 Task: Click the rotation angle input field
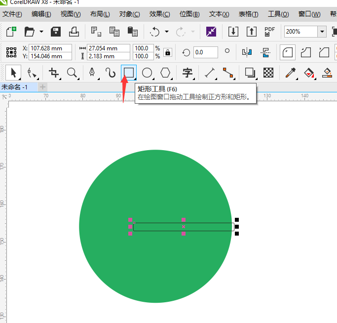(205, 52)
